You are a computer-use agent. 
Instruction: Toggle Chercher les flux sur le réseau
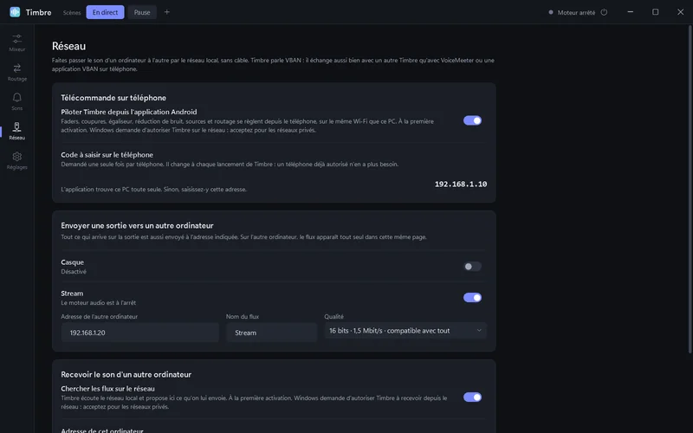pos(472,397)
